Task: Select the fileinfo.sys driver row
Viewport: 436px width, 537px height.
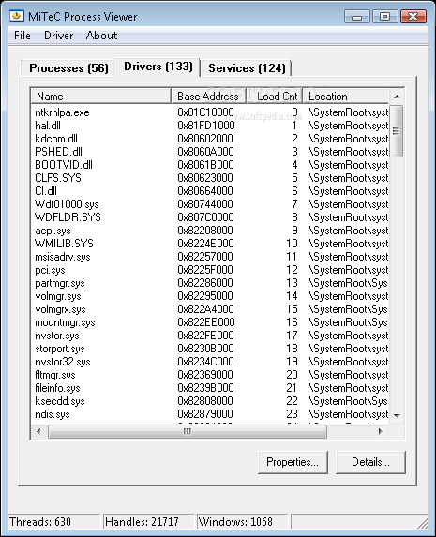Action: pos(210,388)
